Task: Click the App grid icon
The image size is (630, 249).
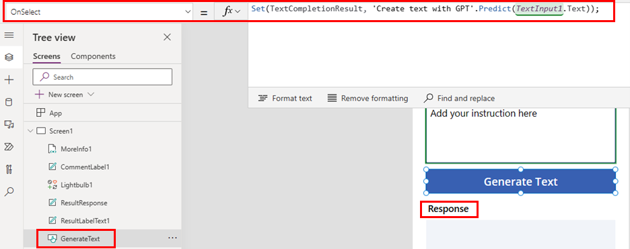Action: coord(40,113)
